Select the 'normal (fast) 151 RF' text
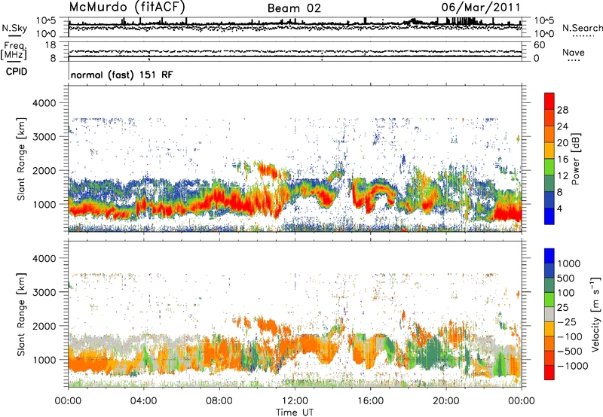This screenshot has width=603, height=417. tap(121, 75)
